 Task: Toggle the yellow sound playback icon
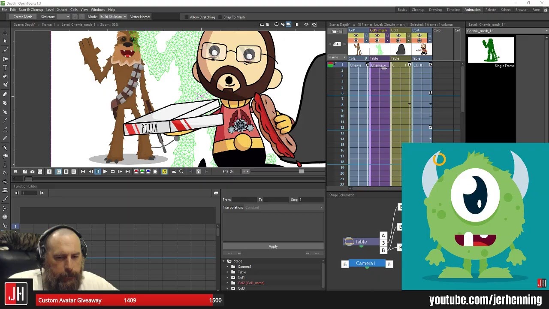164,172
